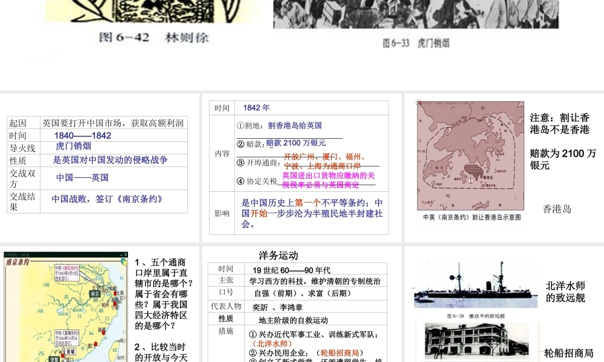
Task: Click the cell 英国要打开中国市场，获取高额利润
Action: click(113, 123)
